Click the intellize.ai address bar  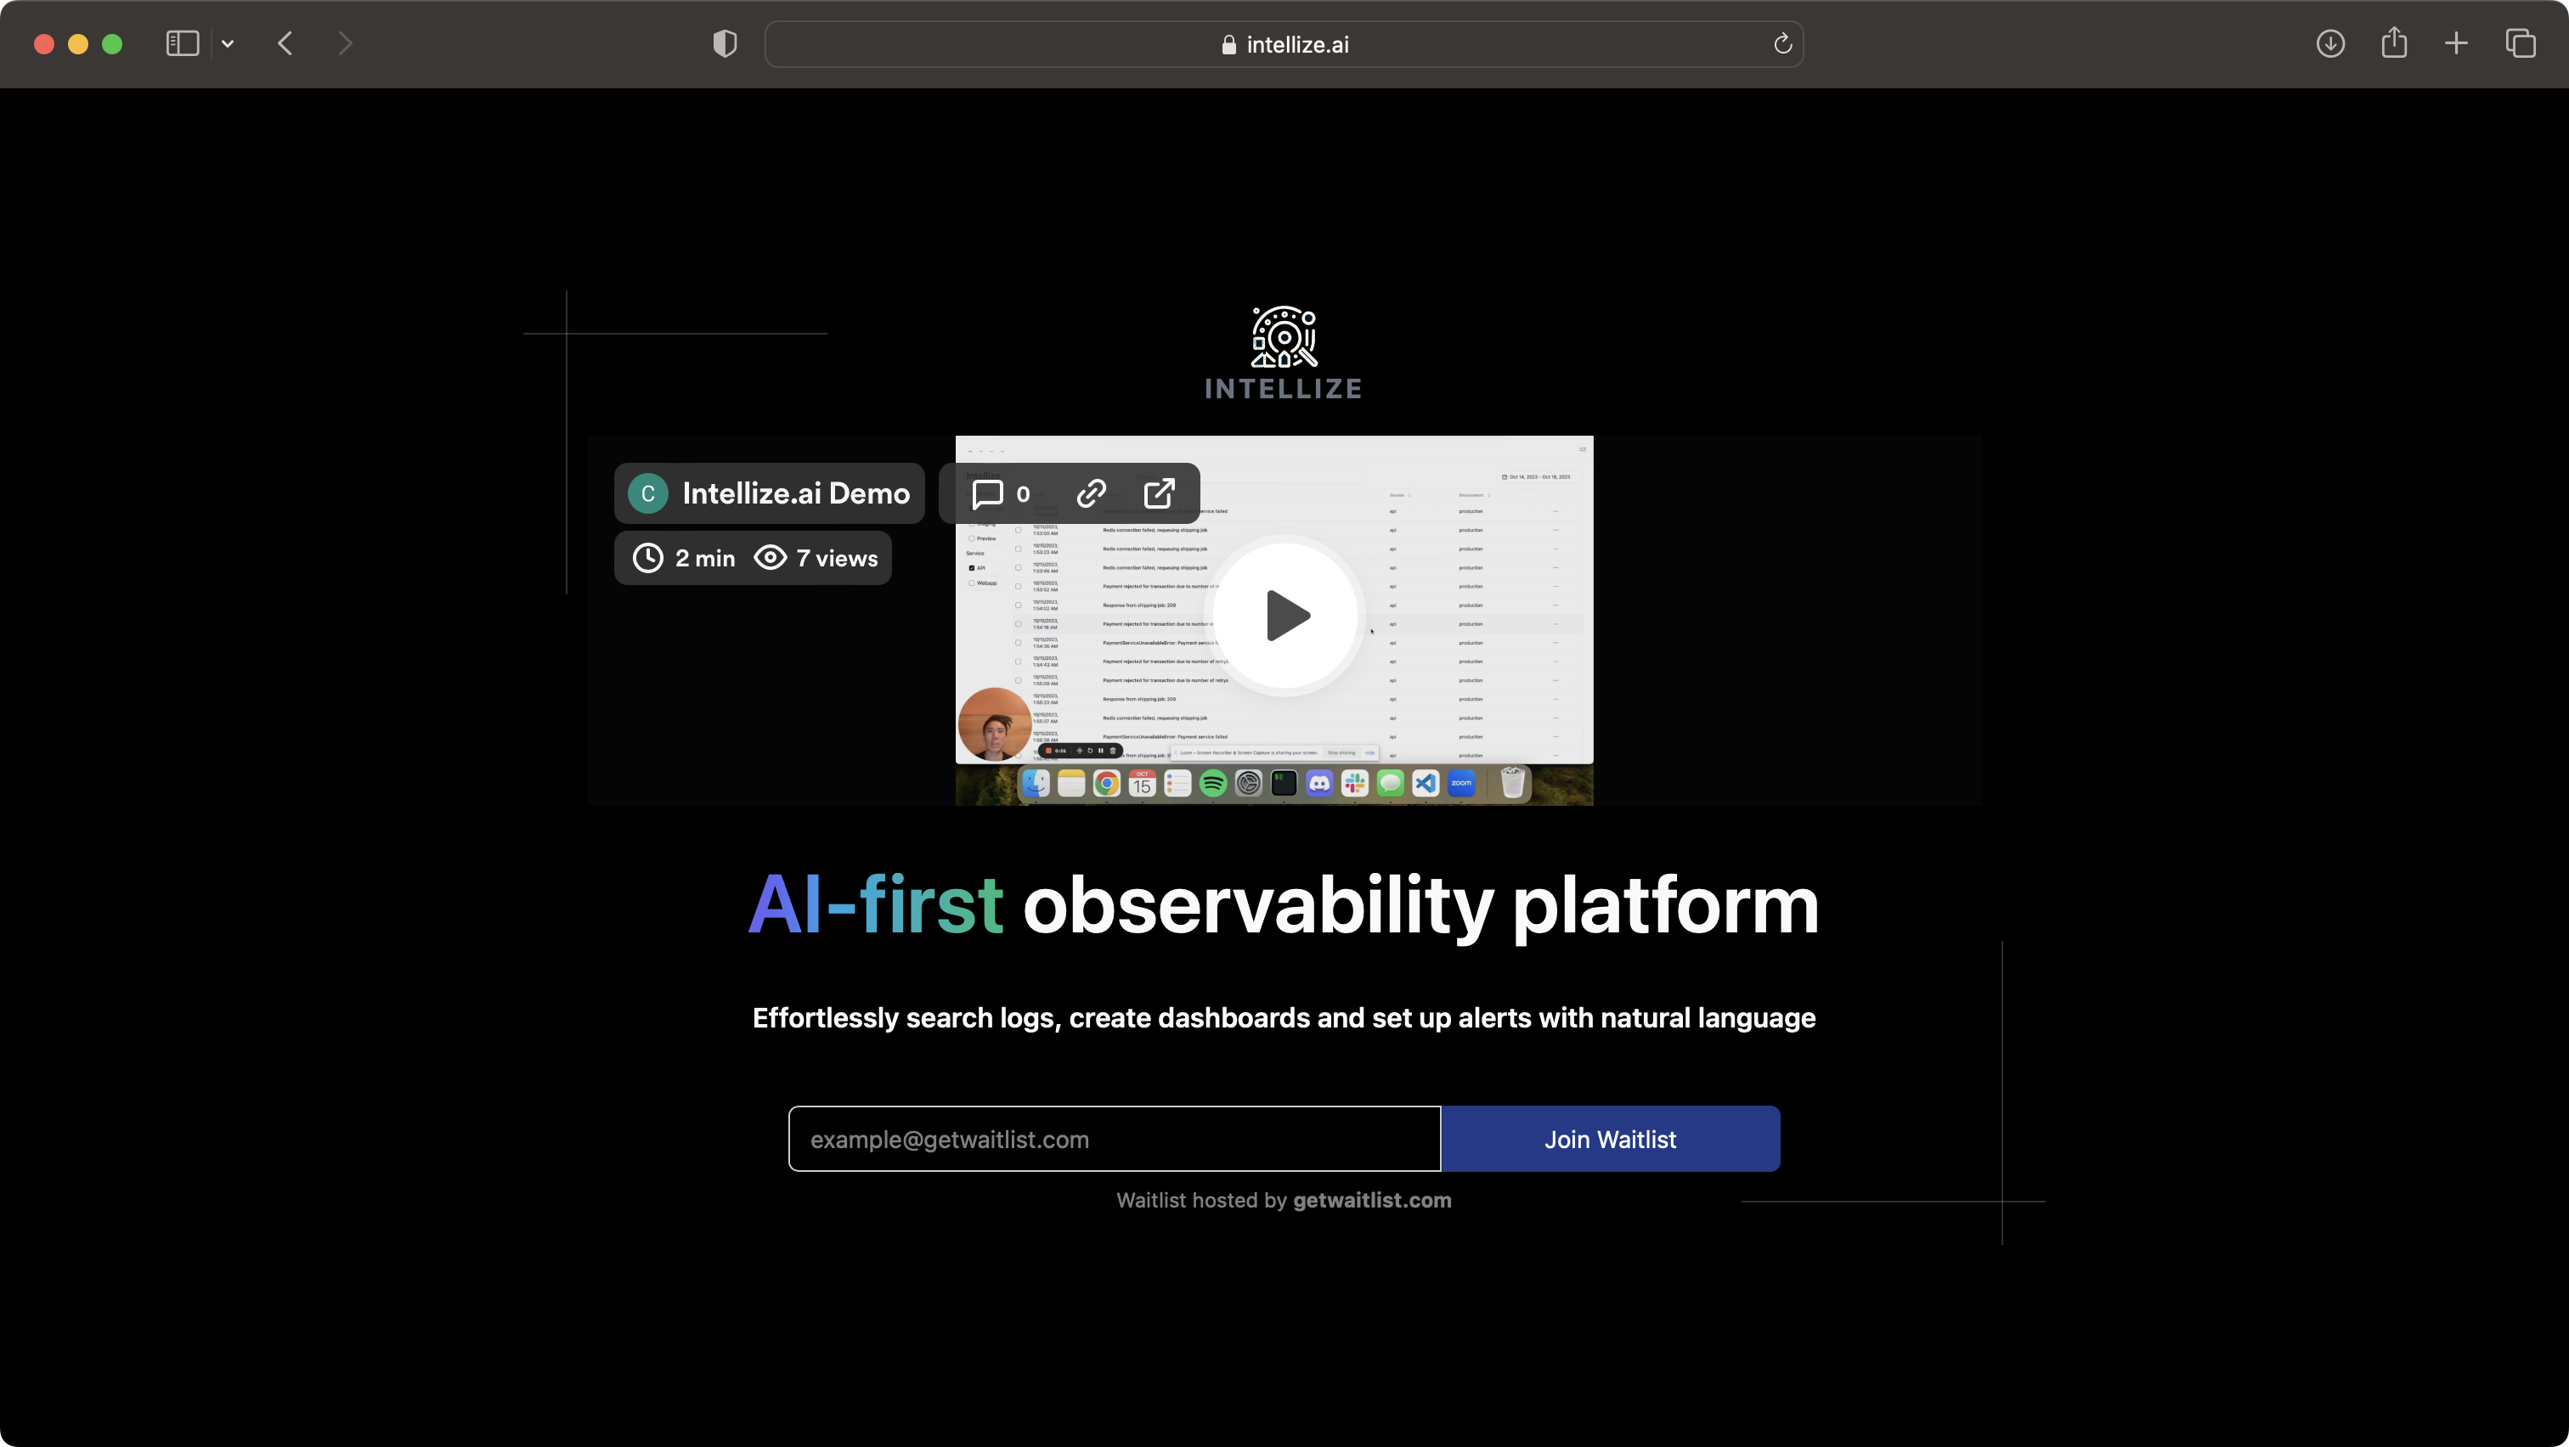pos(1284,44)
